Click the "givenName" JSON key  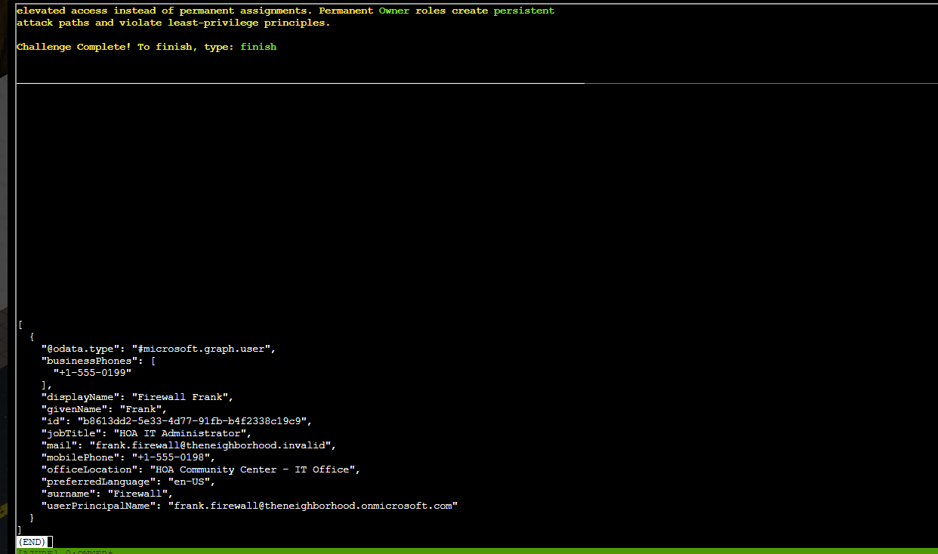[74, 409]
